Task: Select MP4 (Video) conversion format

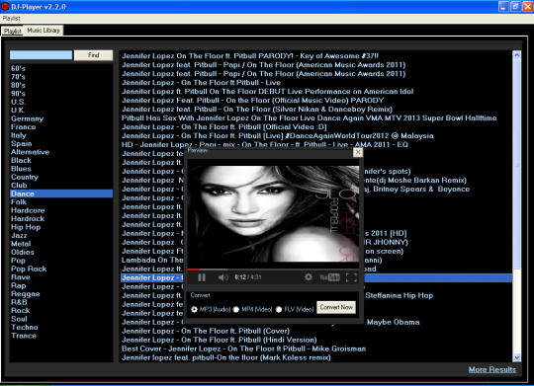Action: pos(236,309)
